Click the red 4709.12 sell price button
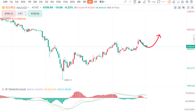Image resolution: width=195 pixels, height=111 pixels. tap(9, 13)
